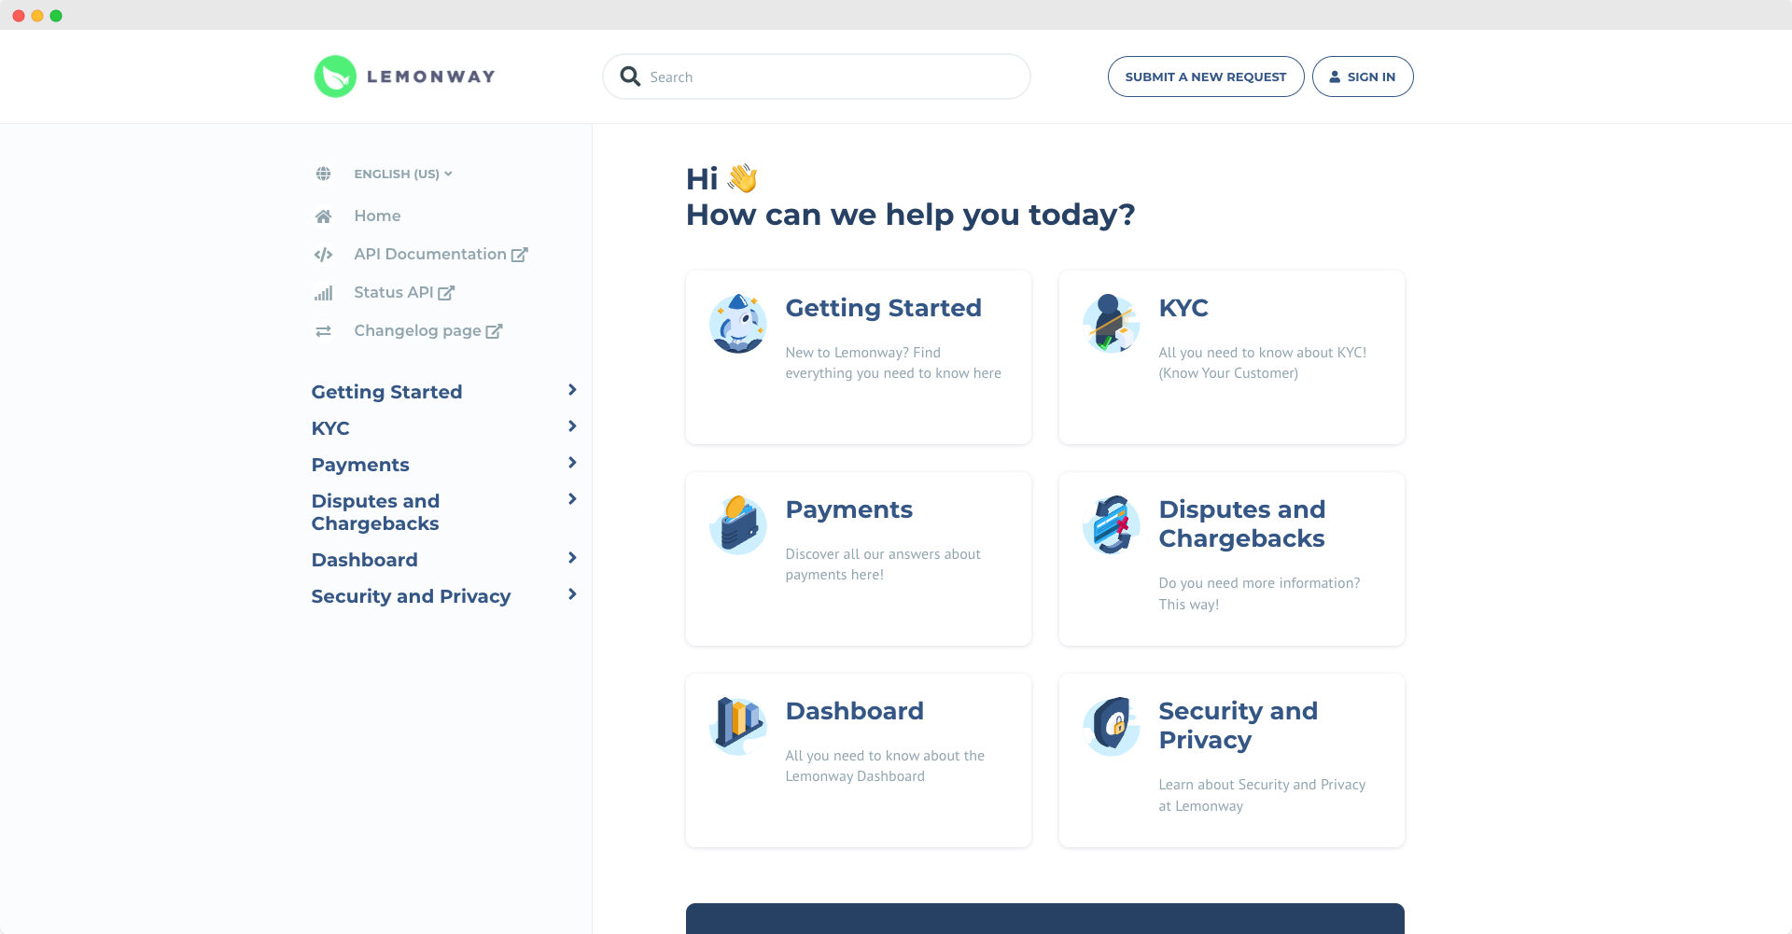Expand Getting Started section chevron in sidebar

(x=572, y=390)
